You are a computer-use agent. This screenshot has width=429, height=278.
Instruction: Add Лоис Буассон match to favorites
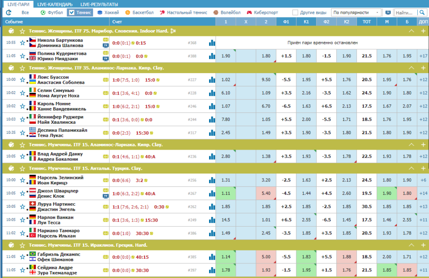click(23, 80)
